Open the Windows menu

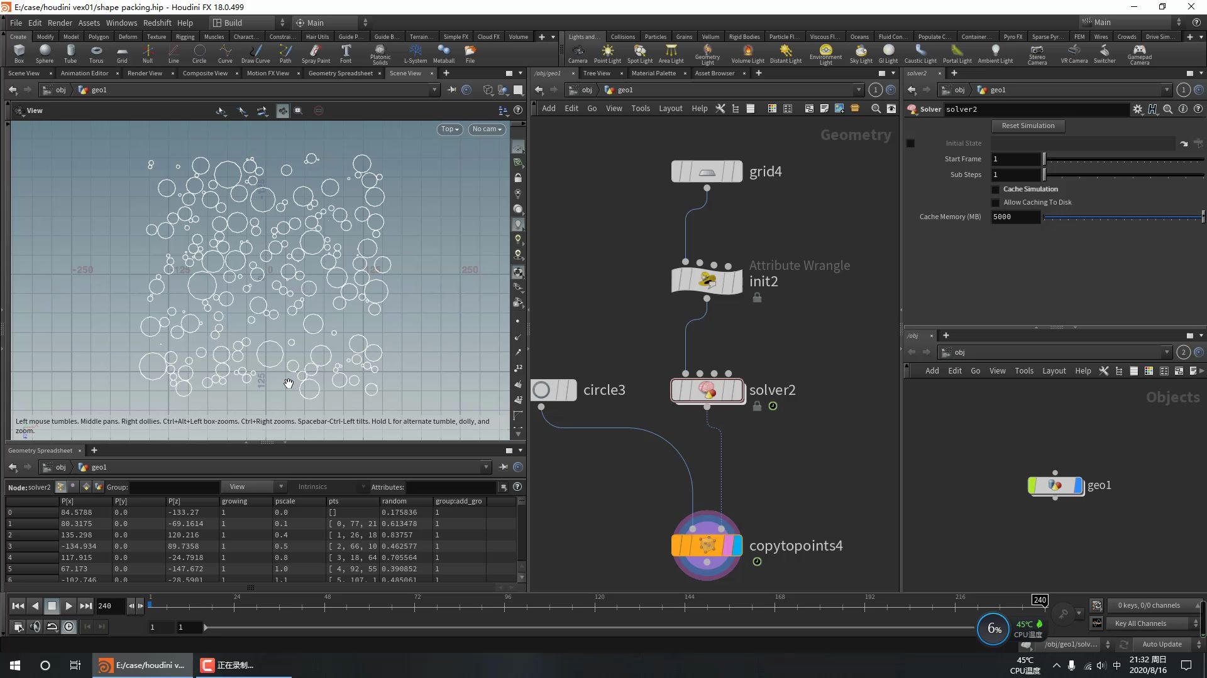(121, 23)
